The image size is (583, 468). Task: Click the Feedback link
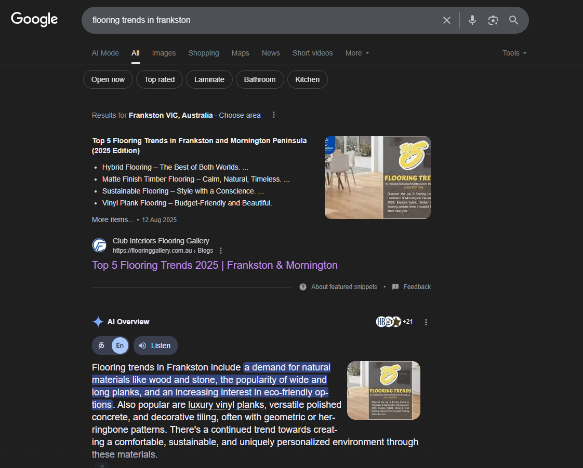pos(417,287)
